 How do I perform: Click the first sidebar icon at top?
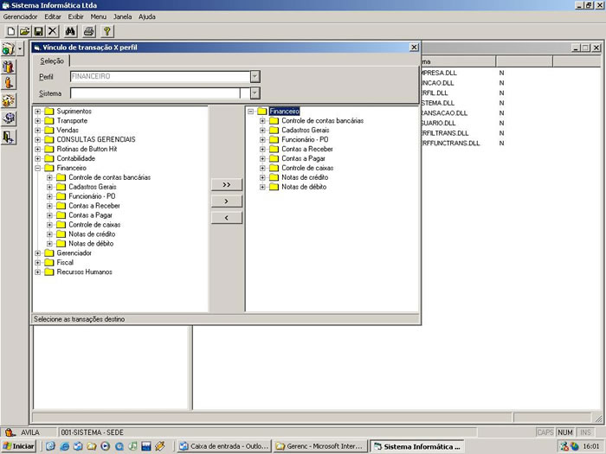8,48
